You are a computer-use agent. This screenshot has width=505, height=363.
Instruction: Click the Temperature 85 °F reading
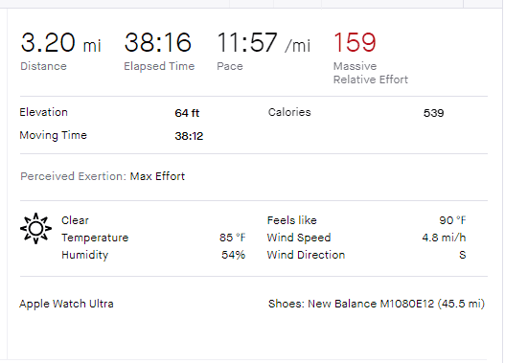pos(233,238)
